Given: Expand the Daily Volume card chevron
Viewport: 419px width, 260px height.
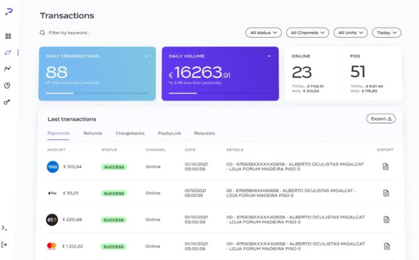Looking at the screenshot, I should click(x=269, y=56).
